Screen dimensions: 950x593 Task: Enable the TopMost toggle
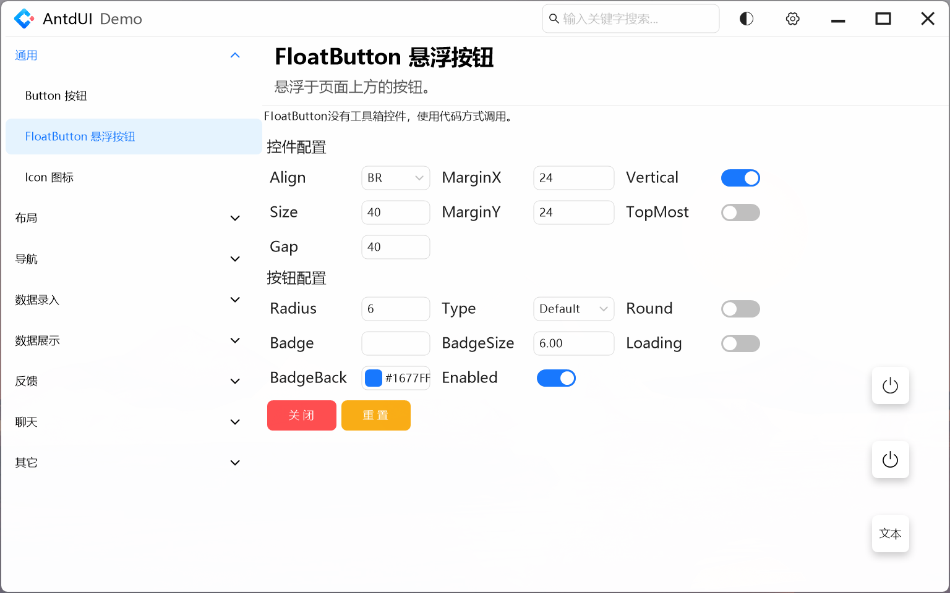tap(740, 212)
